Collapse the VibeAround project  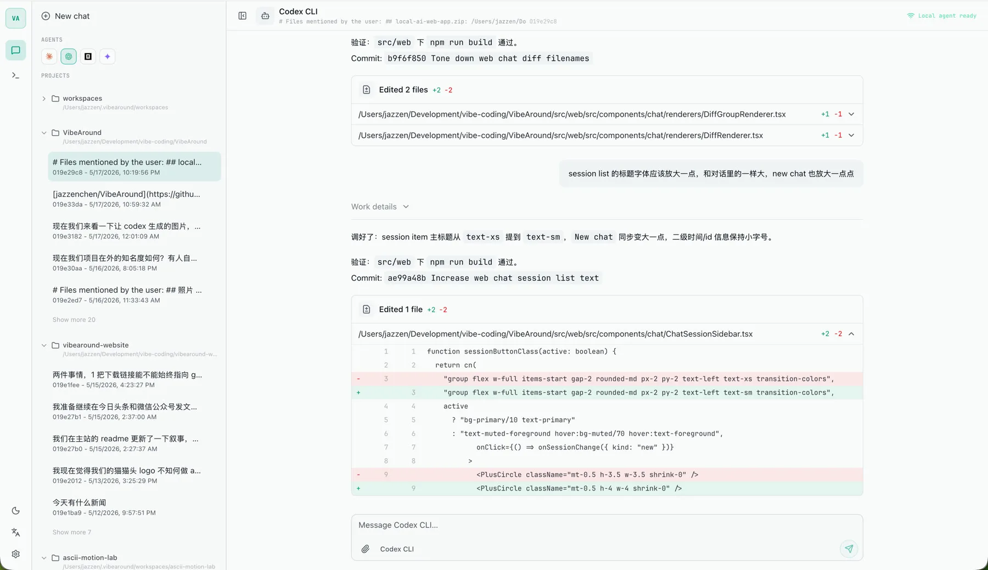[44, 133]
